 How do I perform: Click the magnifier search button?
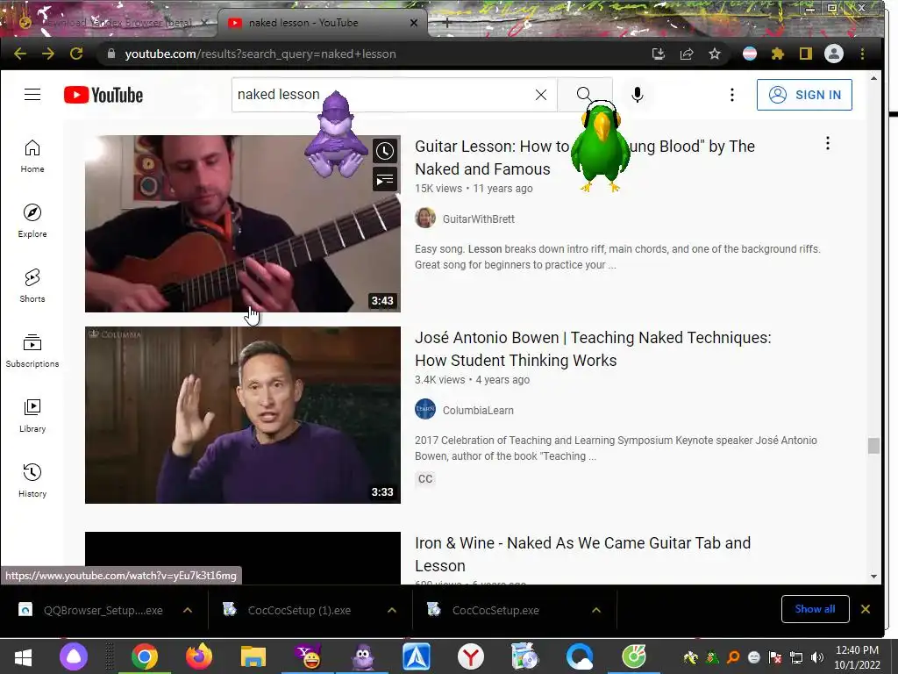[x=584, y=94]
